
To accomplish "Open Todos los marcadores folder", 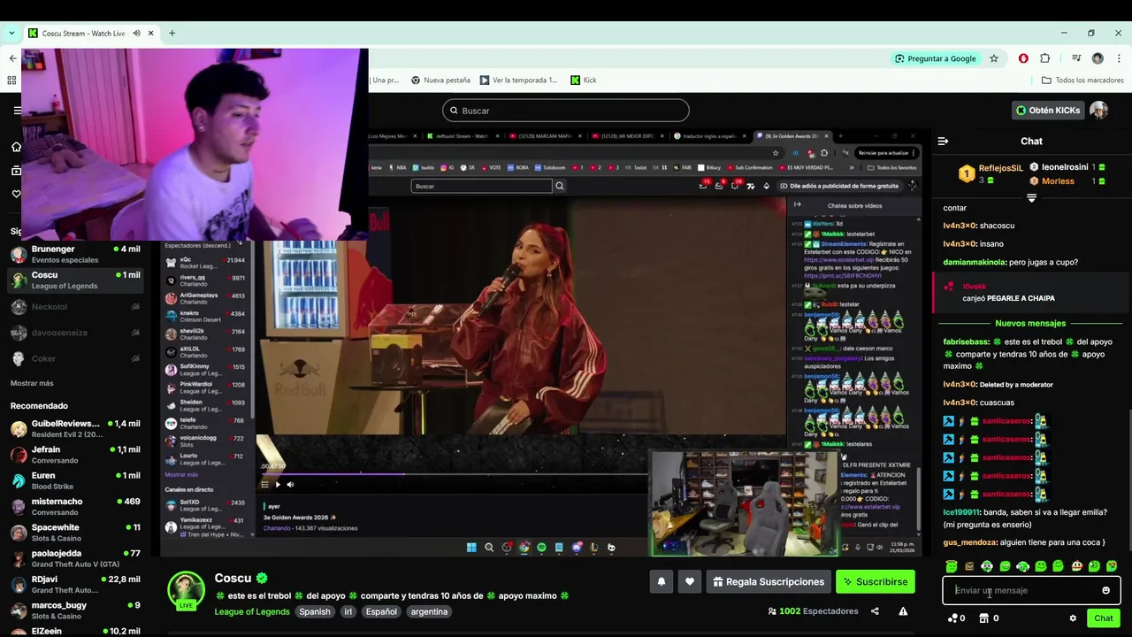I will [x=1082, y=81].
